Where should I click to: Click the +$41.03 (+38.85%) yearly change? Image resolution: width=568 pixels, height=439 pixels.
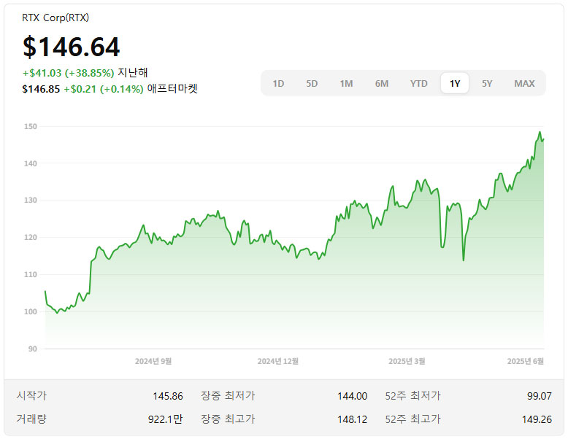(68, 73)
